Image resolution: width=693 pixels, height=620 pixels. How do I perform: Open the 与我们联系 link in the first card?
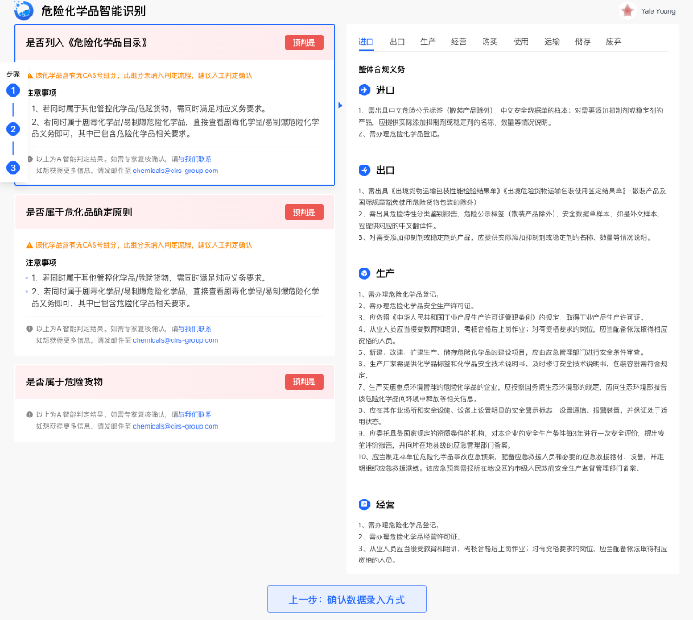[x=198, y=159]
